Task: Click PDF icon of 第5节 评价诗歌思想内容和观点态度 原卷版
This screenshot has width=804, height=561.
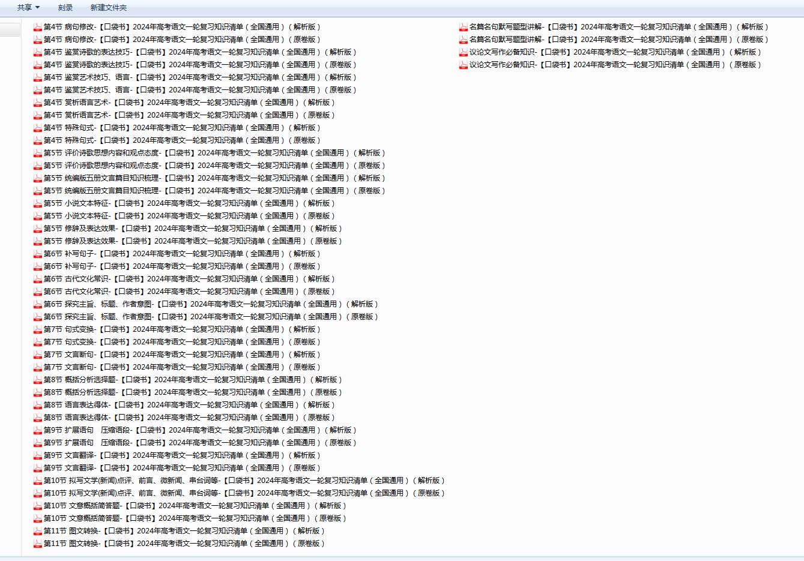Action: [37, 166]
